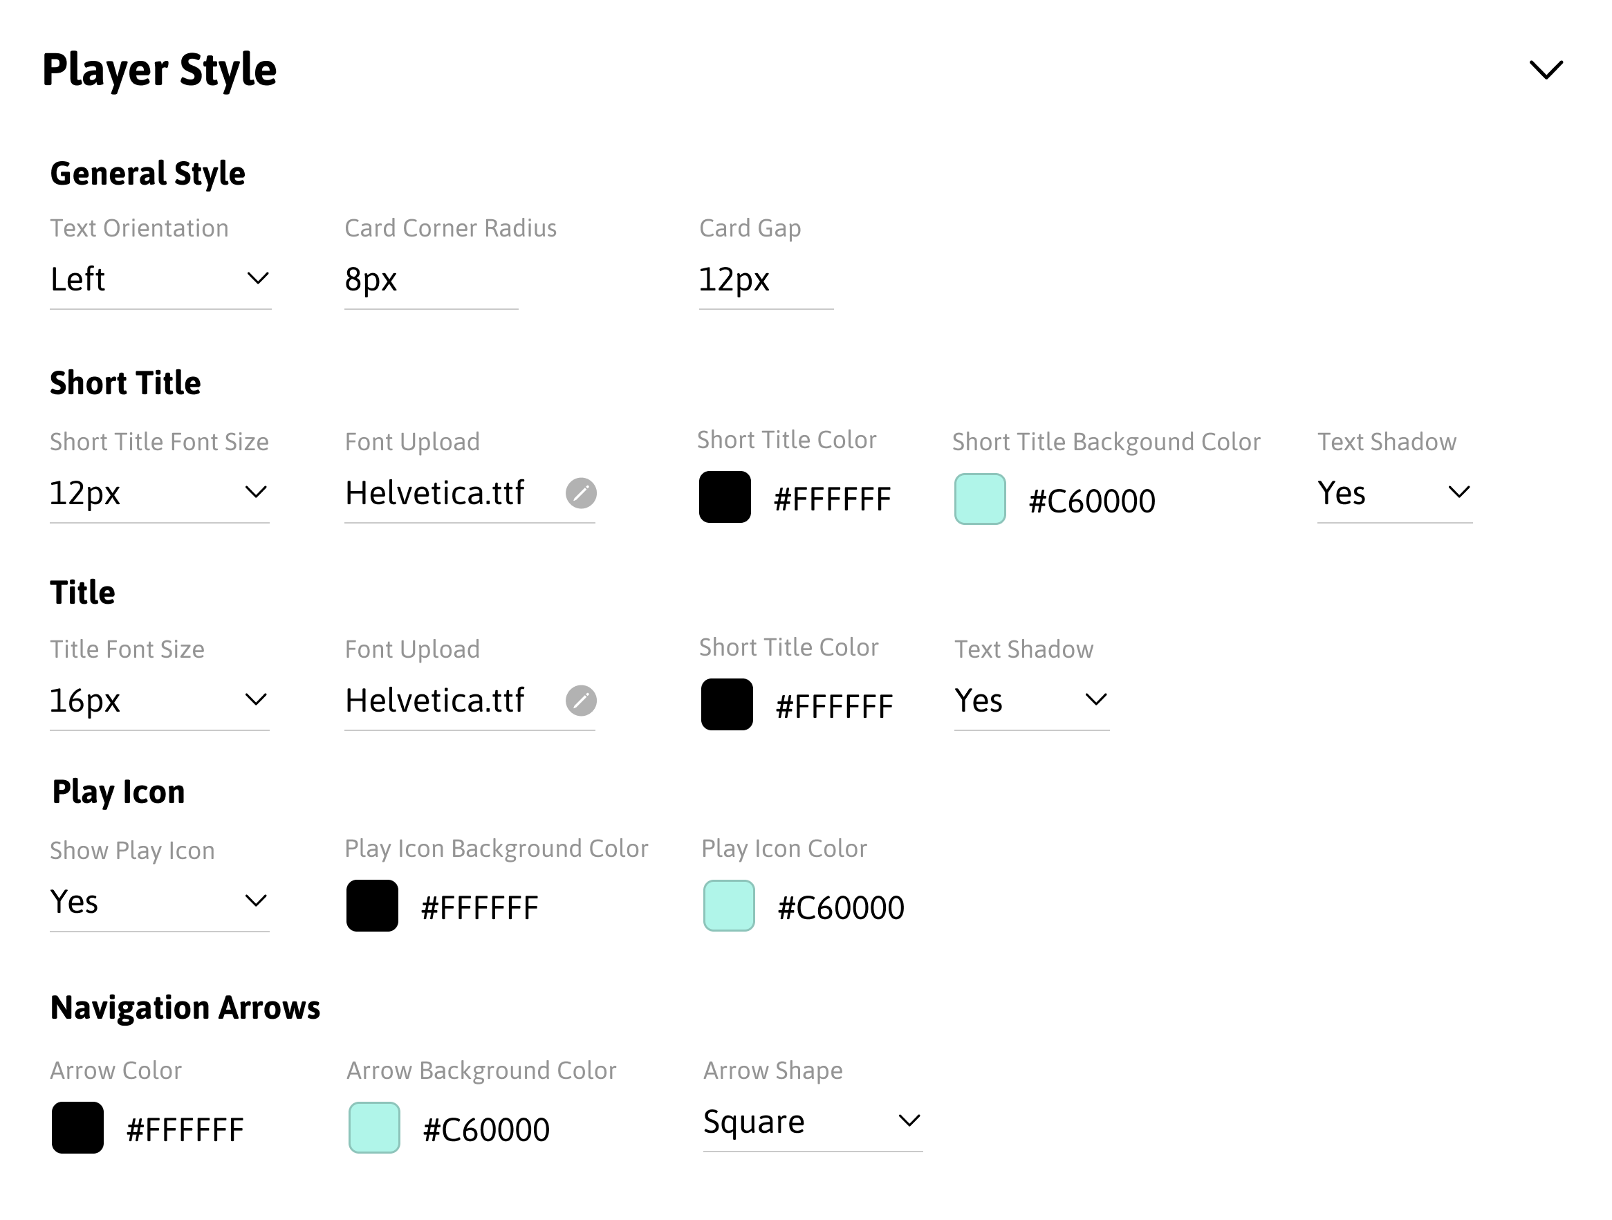The image size is (1612, 1220).
Task: Pick the Short Title Color black swatch
Action: click(725, 497)
